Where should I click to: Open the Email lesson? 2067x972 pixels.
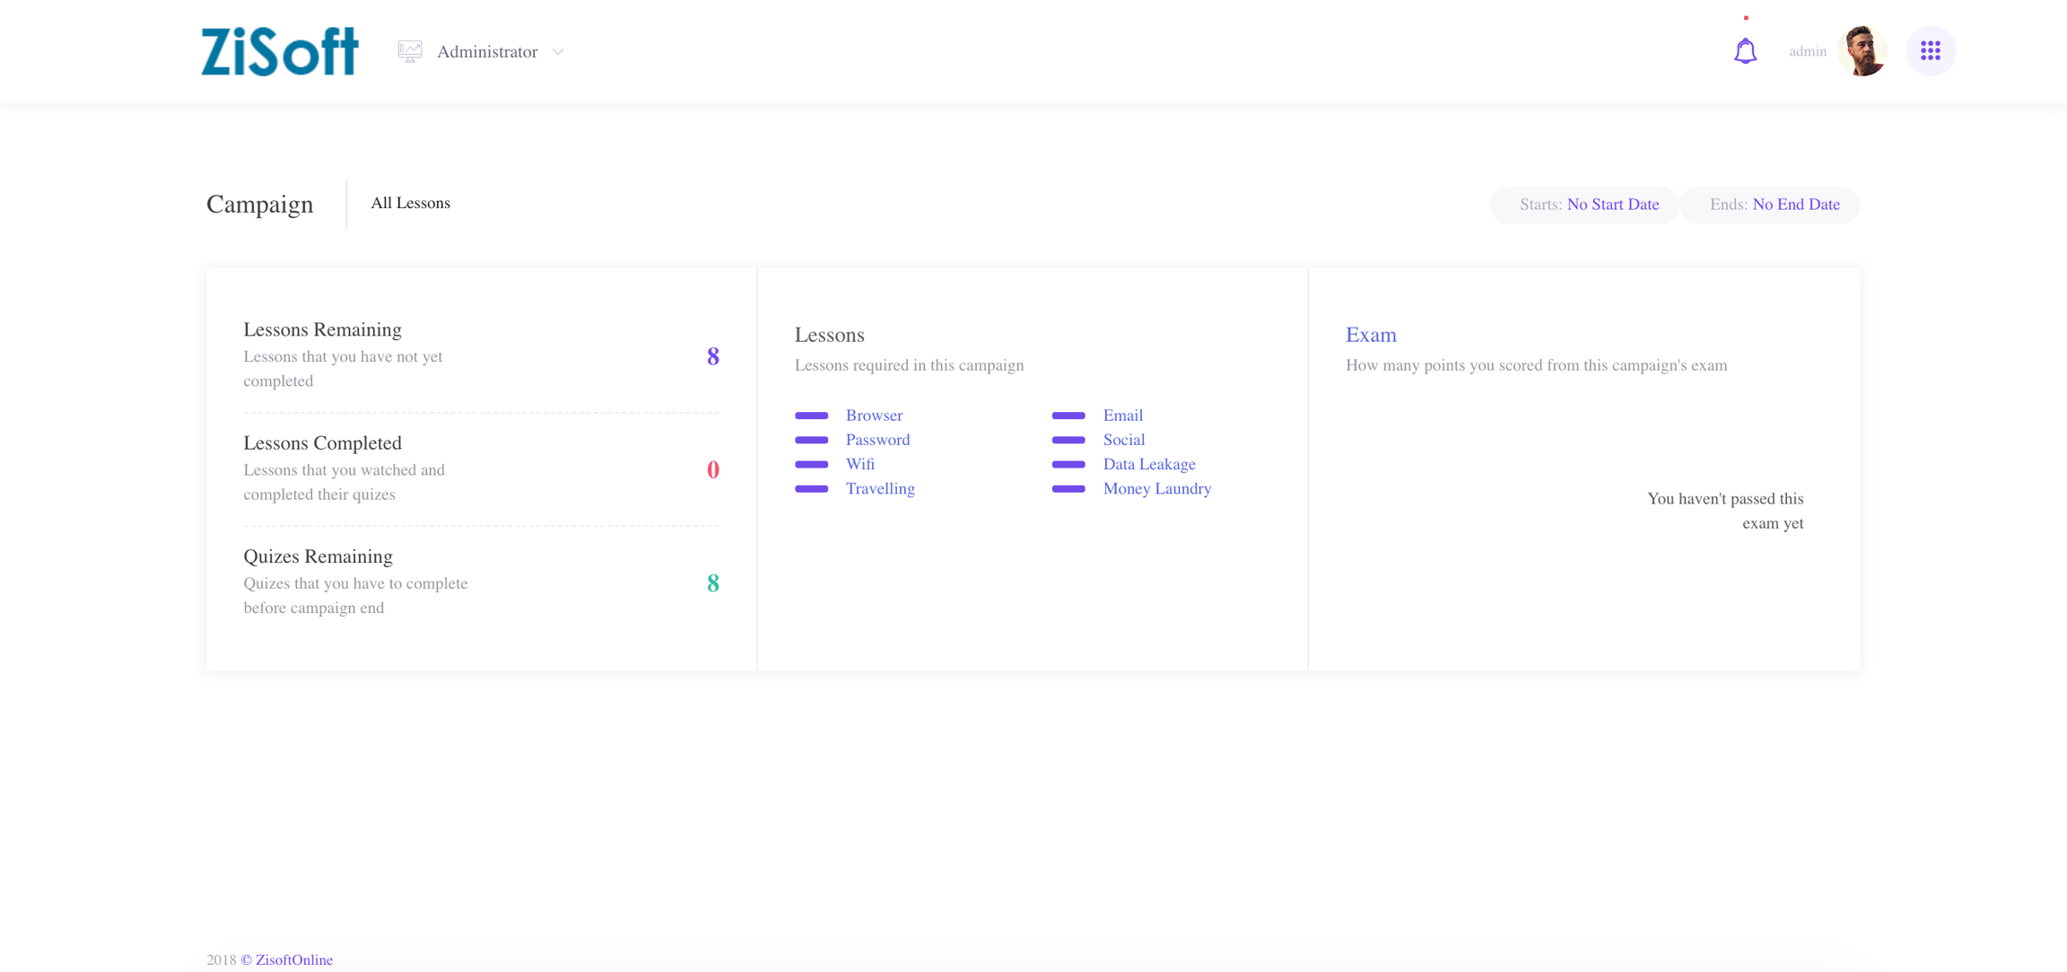pos(1122,416)
